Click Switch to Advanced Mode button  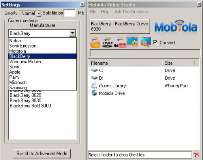42,154
